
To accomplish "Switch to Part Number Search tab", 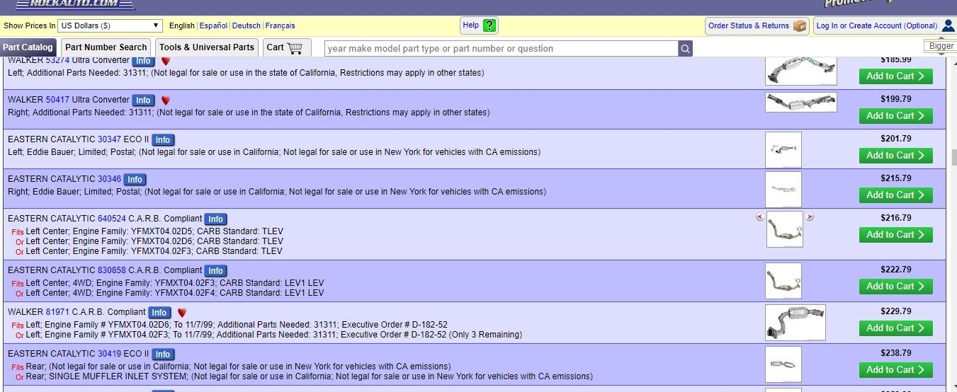I will click(x=106, y=47).
